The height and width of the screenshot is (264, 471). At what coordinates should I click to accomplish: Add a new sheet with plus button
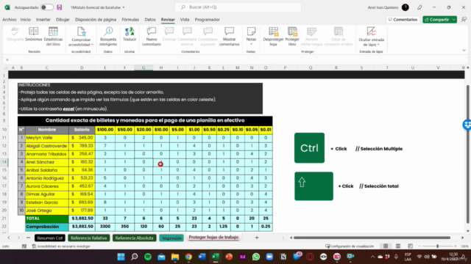point(257,238)
